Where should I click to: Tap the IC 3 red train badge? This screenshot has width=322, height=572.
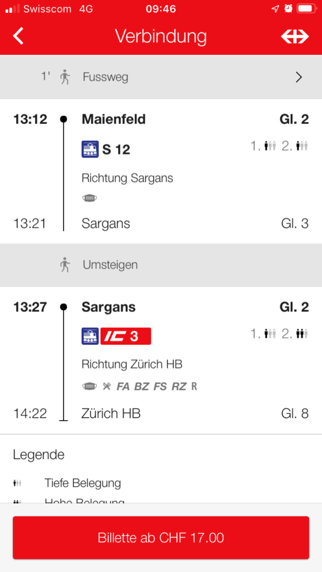coord(126,336)
